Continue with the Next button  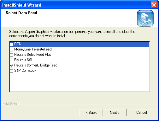[115, 113]
